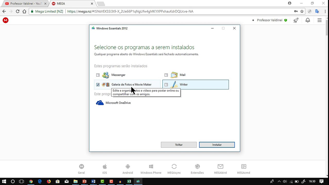This screenshot has height=185, width=329.
Task: Check the Messenger checkbox
Action: (98, 75)
